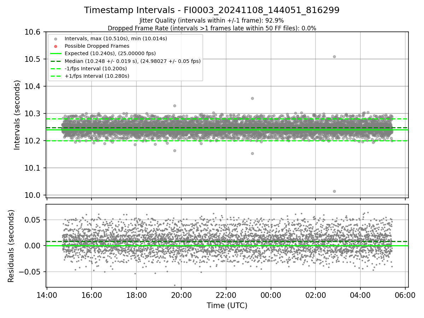This screenshot has height=318, width=424.
Task: Click the plot title 'Timestamp Intervals - FI0003_20241108_144051_816299'
Action: [x=212, y=10]
